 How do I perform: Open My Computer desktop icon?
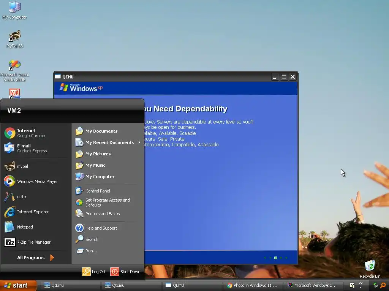pos(14,10)
